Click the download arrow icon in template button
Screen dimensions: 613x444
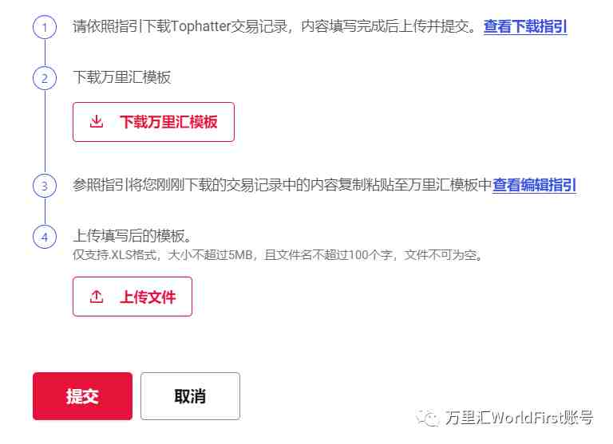tap(96, 121)
